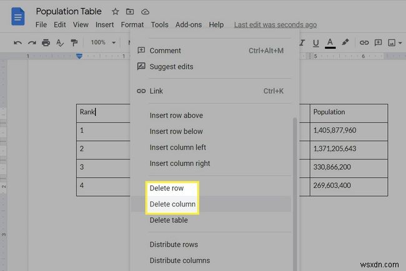
Task: Choose Suggest edits in the context menu
Action: (x=210, y=66)
